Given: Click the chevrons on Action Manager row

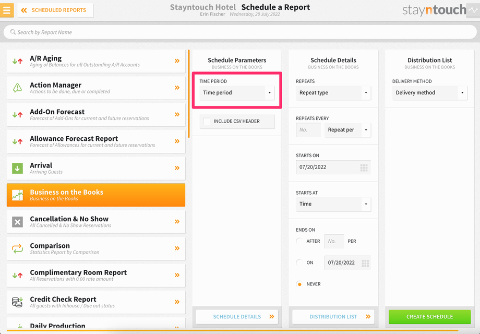Looking at the screenshot, I should click(177, 88).
